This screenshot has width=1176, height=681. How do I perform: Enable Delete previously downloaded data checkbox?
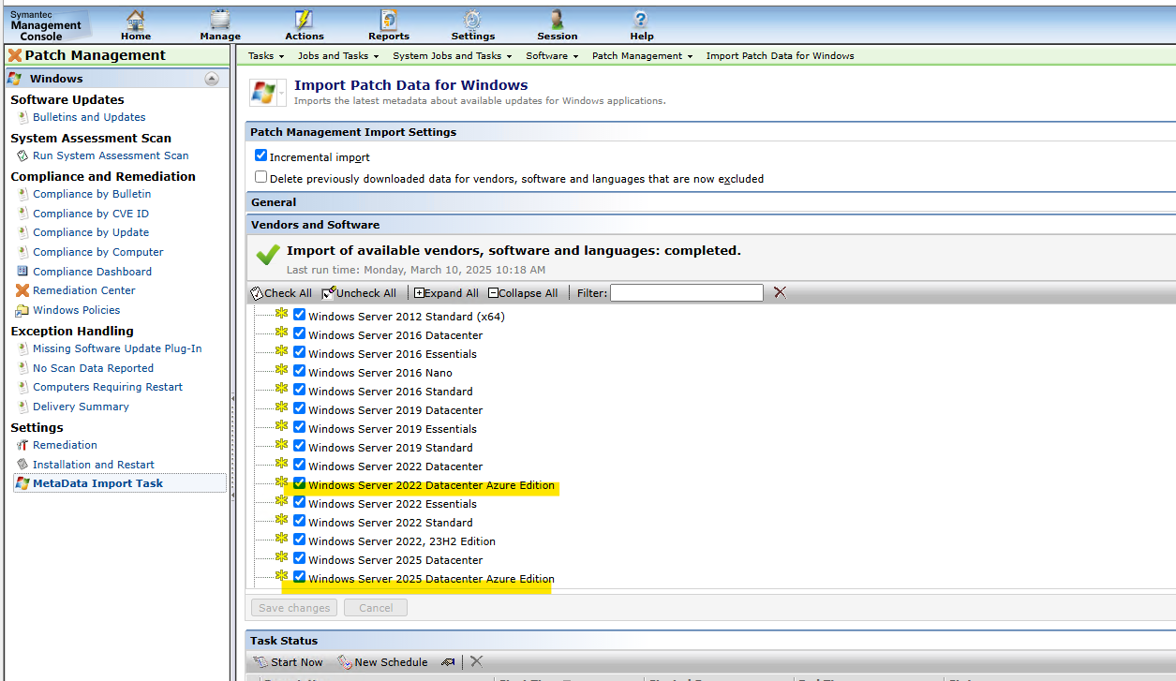[261, 176]
